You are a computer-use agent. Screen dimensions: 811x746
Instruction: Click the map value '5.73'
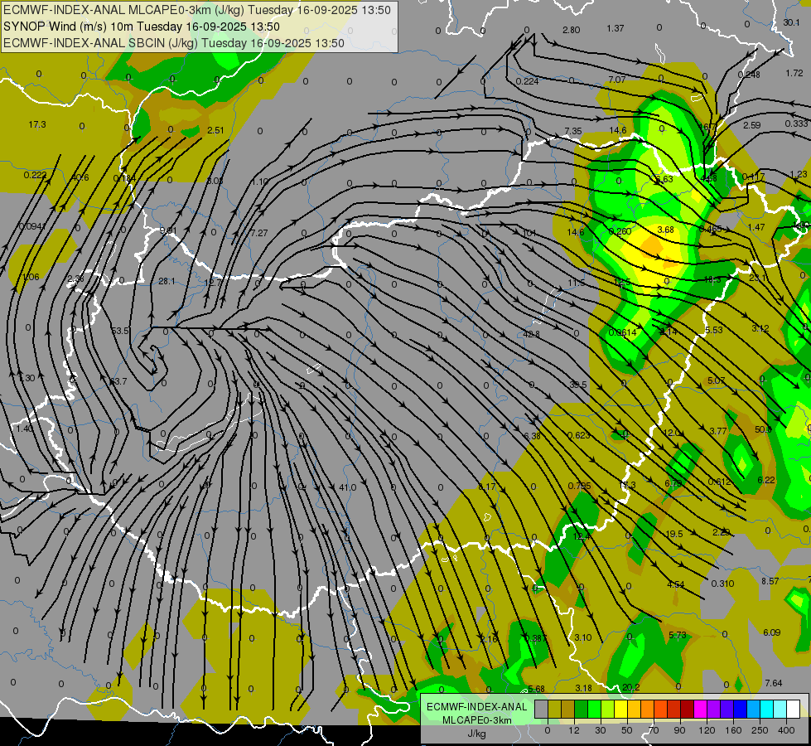pos(677,635)
